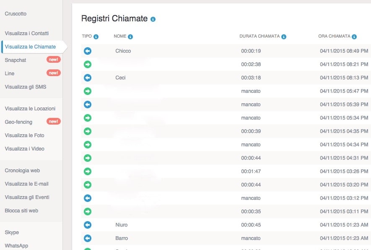Click the info icon beside Registri Chiamate

pyautogui.click(x=153, y=19)
